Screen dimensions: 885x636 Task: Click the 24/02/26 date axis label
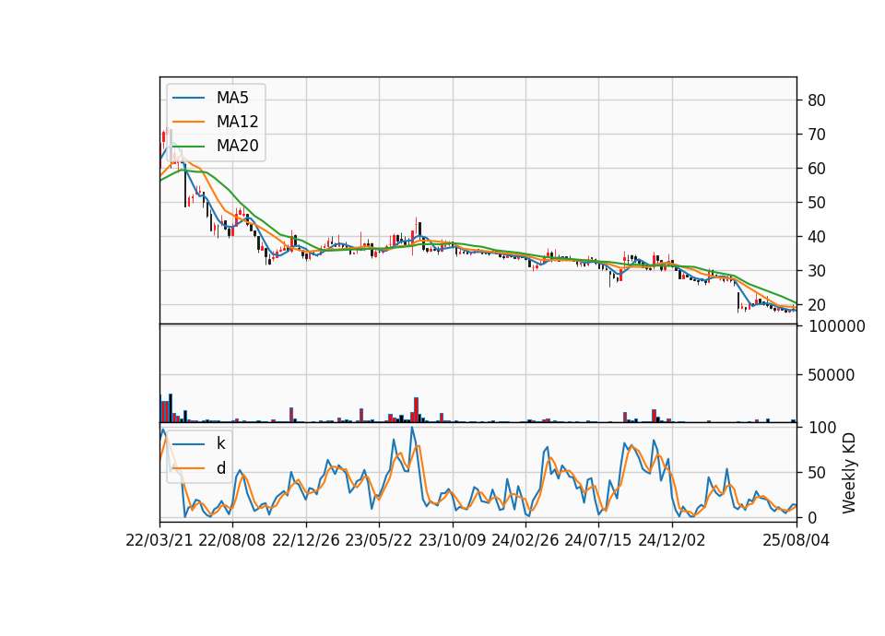pos(525,540)
